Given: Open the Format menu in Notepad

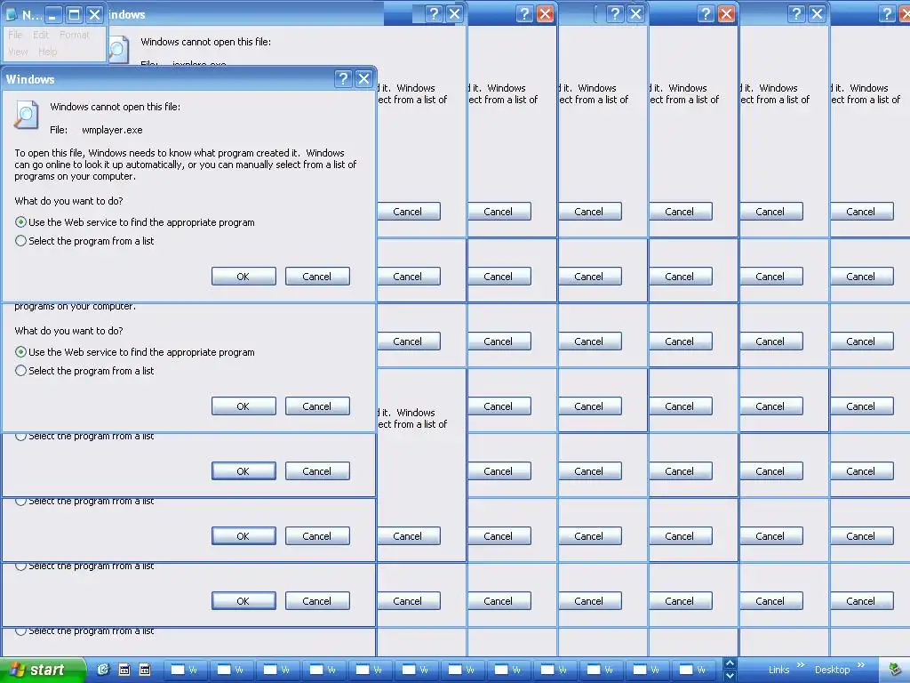Looking at the screenshot, I should click(x=75, y=35).
